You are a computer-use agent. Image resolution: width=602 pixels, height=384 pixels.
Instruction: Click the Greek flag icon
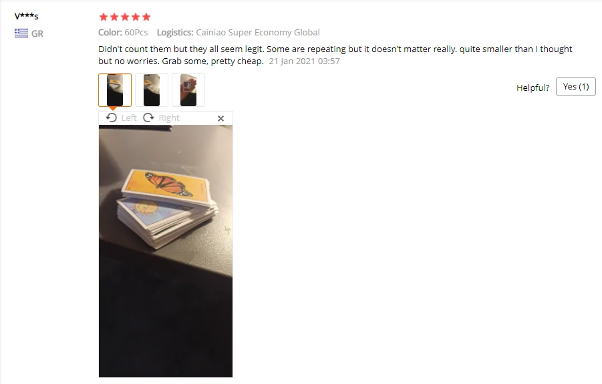[21, 33]
